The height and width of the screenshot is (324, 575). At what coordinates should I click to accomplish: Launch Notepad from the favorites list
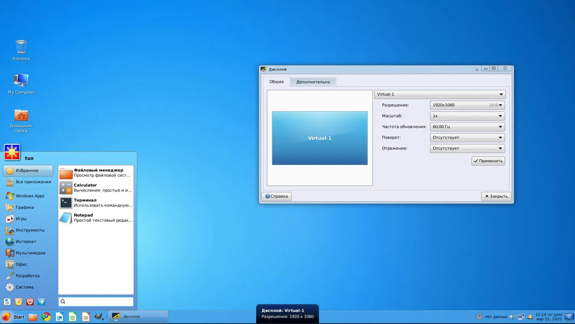tap(96, 218)
